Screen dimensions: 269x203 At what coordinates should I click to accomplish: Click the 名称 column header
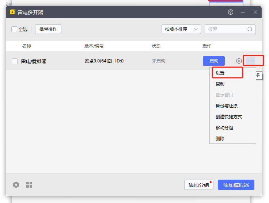tap(27, 46)
